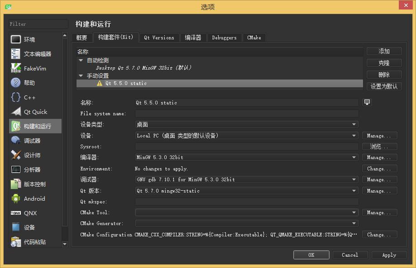This screenshot has height=268, width=416.
Task: Collapse the 自动检测 tree group
Action: (81, 61)
